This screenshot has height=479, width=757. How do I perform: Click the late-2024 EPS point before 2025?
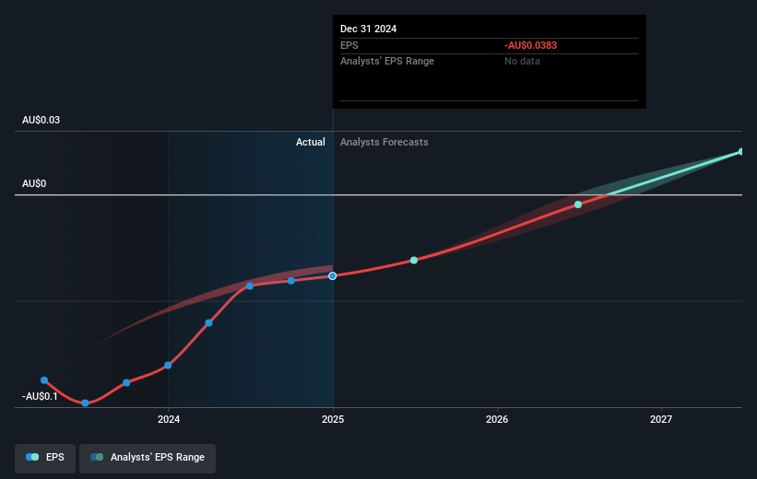click(291, 281)
